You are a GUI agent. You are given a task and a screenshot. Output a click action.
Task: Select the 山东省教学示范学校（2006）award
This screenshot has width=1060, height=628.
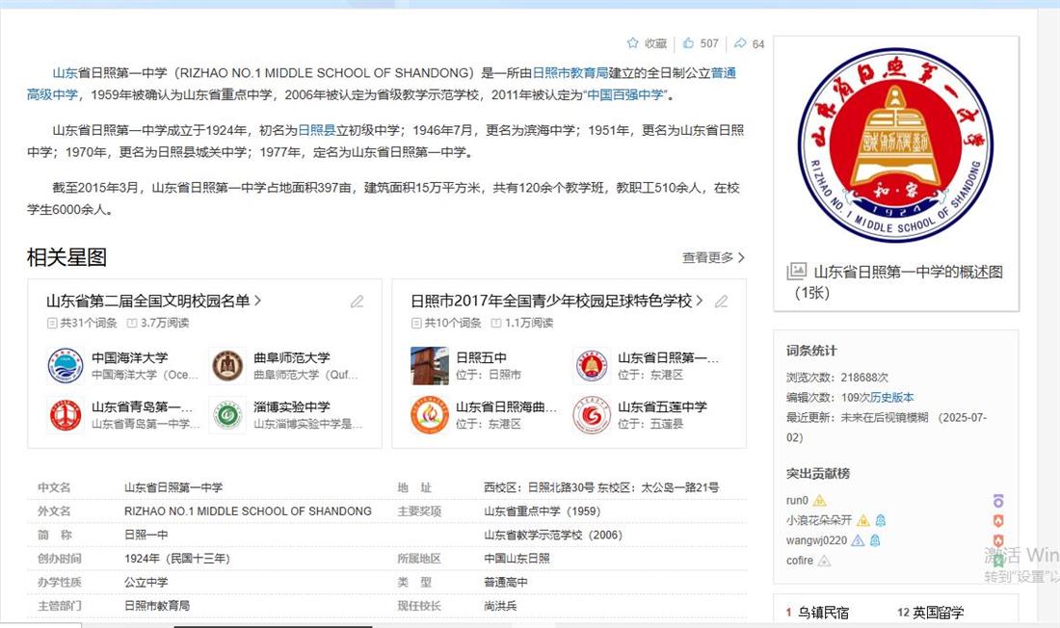click(553, 535)
